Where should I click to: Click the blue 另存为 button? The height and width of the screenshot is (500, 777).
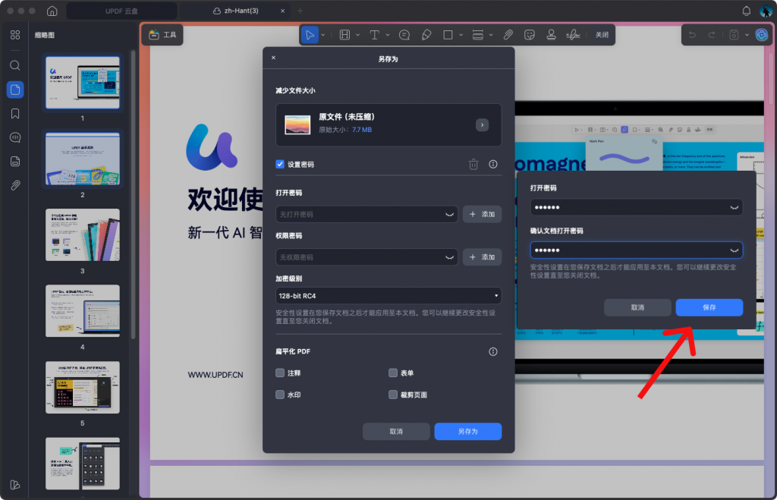click(467, 431)
